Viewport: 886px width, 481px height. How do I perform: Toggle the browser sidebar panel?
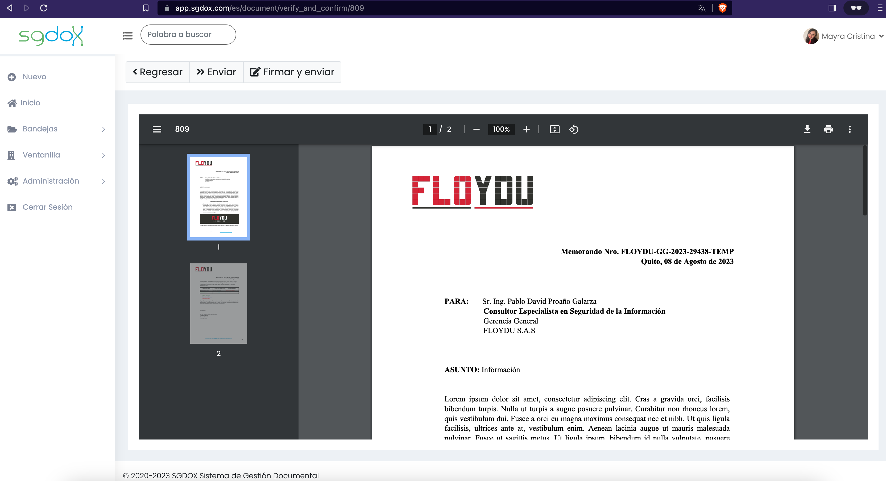(832, 8)
